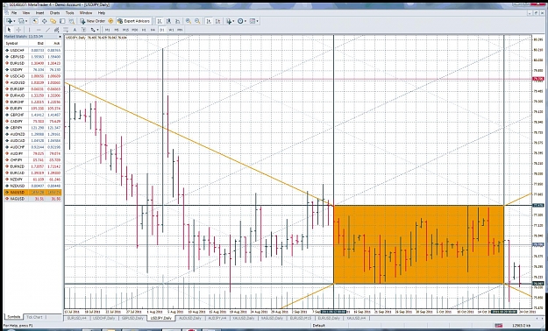The width and height of the screenshot is (548, 331).
Task: Select EURUSD in Market Watch
Action: point(32,63)
